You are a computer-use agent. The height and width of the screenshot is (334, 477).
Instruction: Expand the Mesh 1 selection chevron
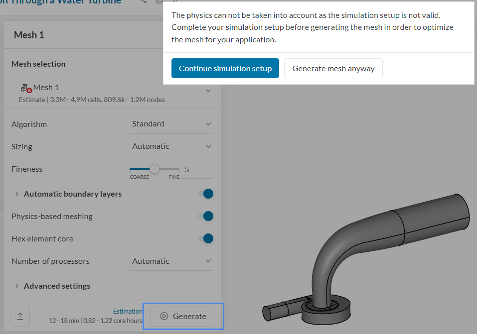[x=209, y=91]
